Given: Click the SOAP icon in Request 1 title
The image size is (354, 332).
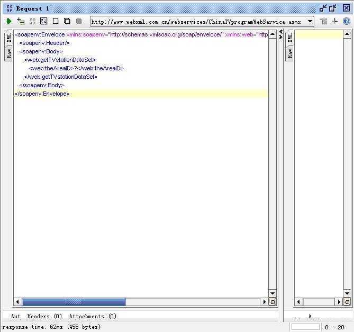Looking at the screenshot, I should (9, 8).
